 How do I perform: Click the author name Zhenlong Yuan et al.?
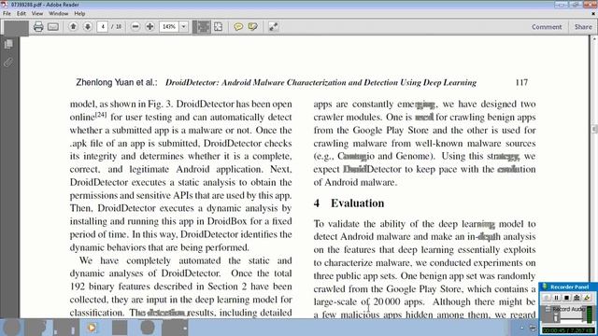[x=117, y=83]
